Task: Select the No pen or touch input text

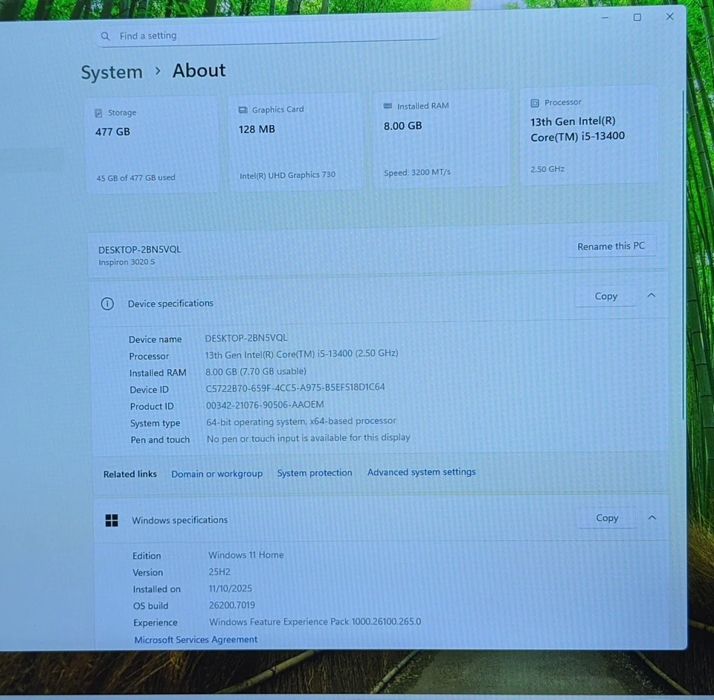Action: pos(308,437)
